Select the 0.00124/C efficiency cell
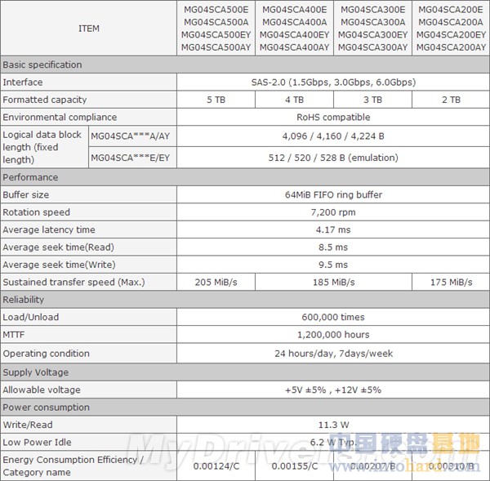 coord(216,466)
